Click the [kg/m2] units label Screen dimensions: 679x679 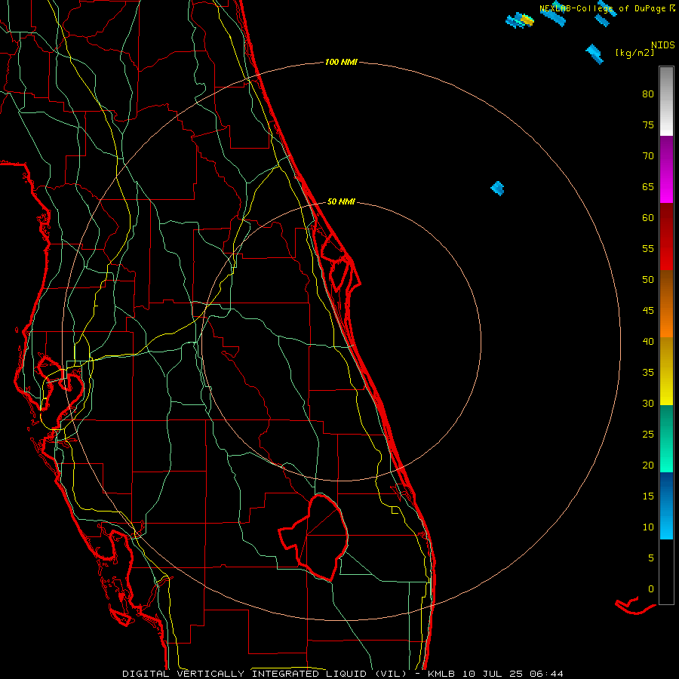pyautogui.click(x=634, y=53)
